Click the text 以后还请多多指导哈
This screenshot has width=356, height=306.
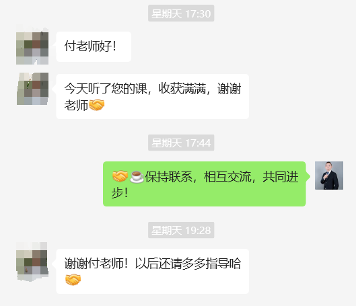[188, 264]
